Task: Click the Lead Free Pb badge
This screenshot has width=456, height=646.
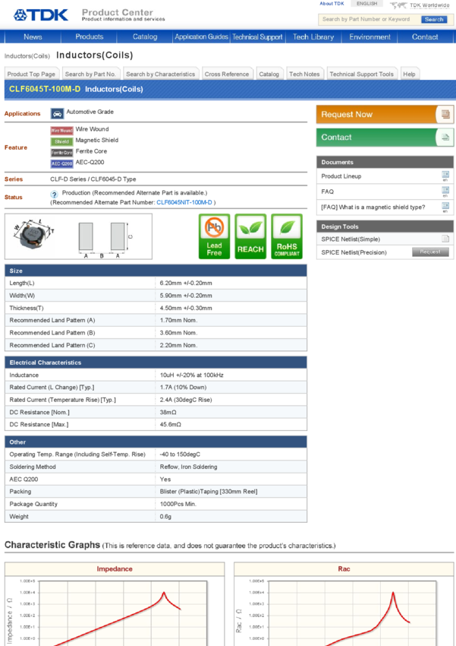Action: 214,236
